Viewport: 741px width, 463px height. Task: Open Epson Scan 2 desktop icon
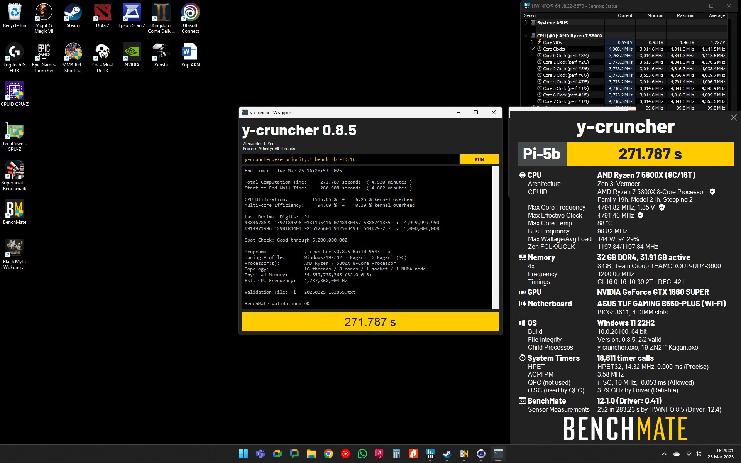click(132, 16)
